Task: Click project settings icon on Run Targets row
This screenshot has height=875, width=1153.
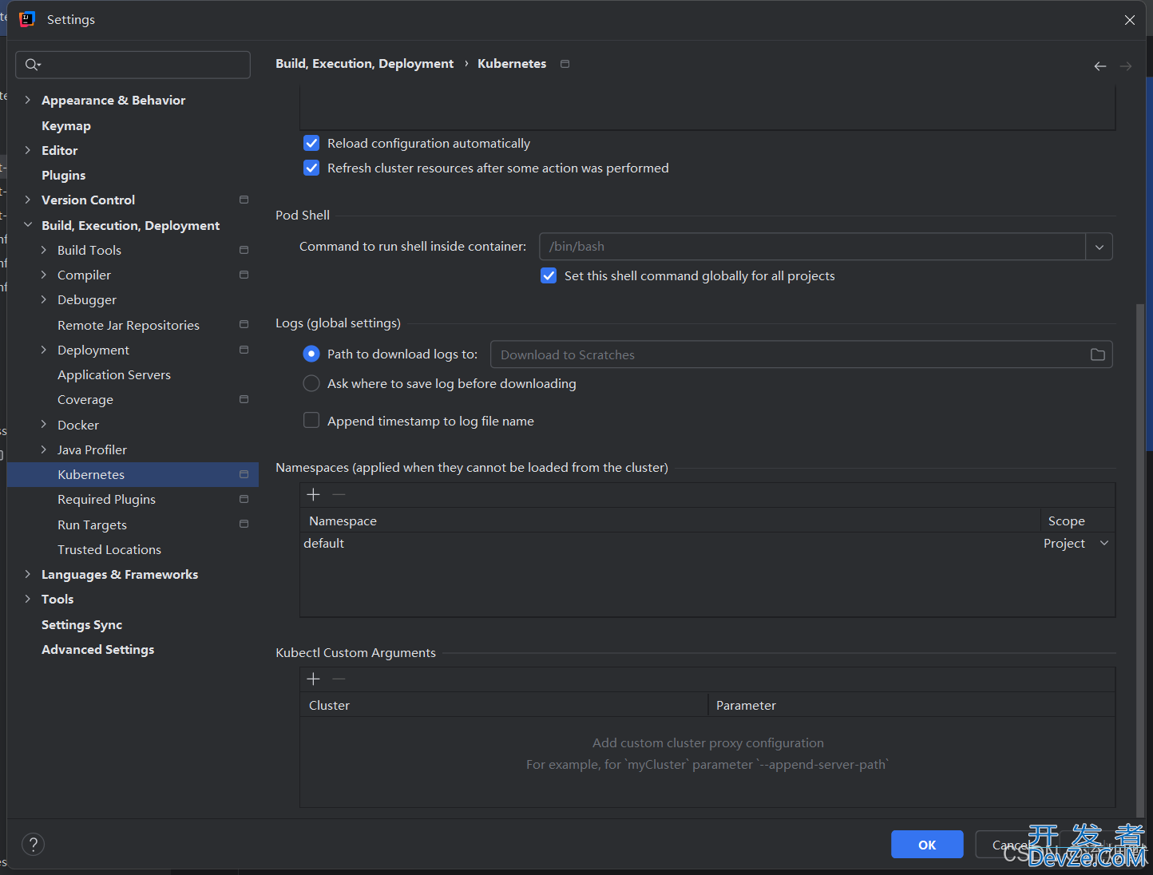Action: (x=244, y=524)
